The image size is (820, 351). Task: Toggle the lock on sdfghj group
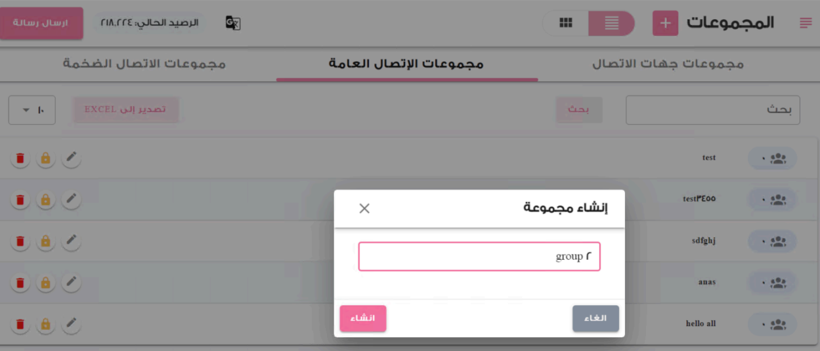[45, 241]
